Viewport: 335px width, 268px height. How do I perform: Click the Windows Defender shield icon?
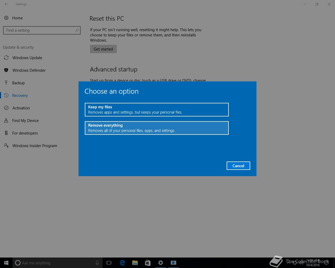(x=6, y=70)
